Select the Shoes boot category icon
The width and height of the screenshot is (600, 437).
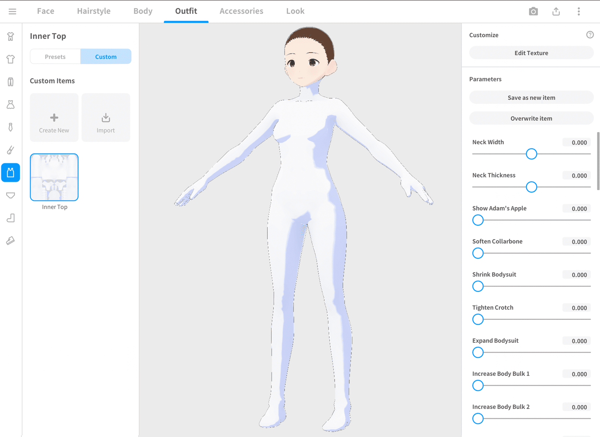coord(10,218)
